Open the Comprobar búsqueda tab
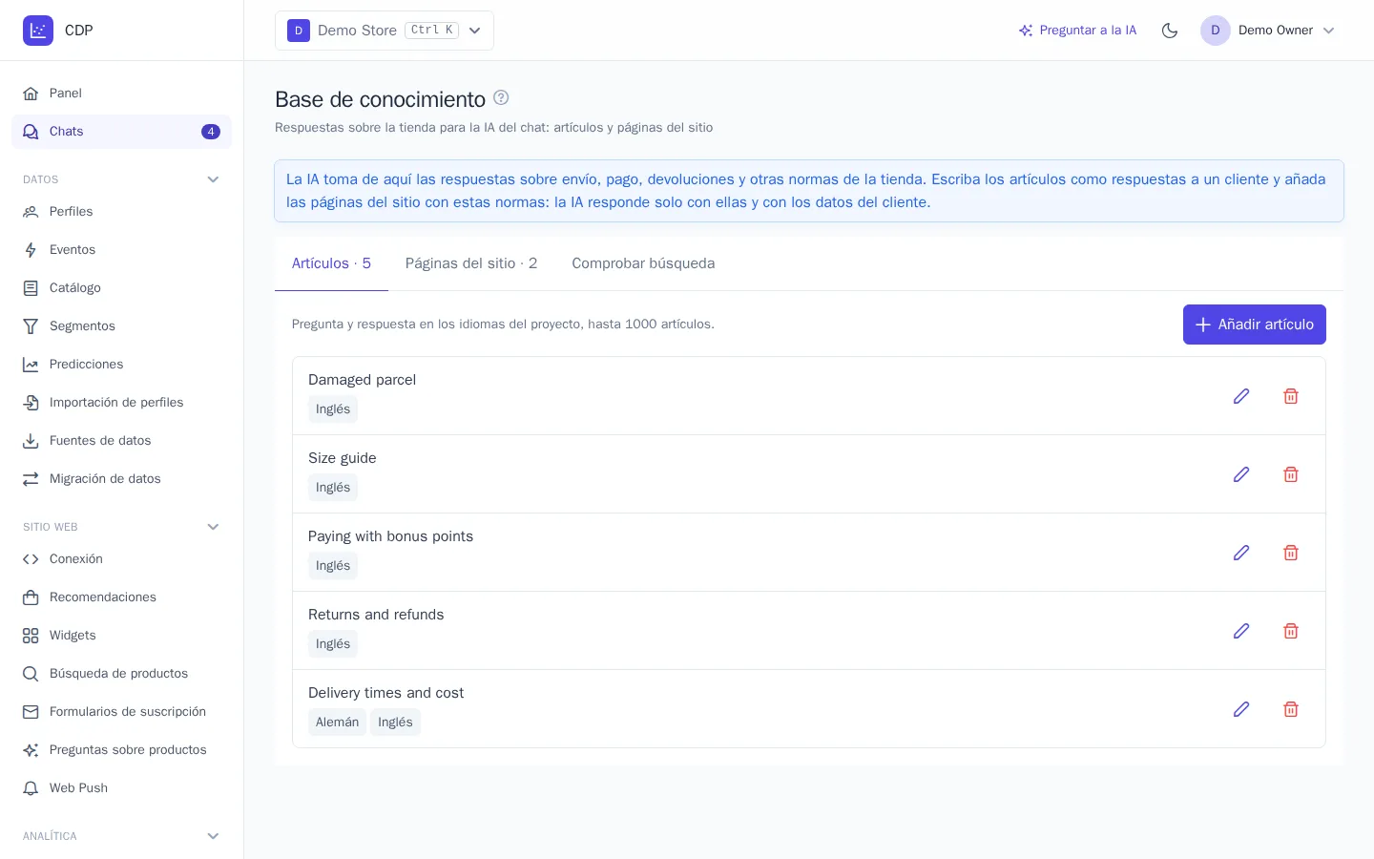The height and width of the screenshot is (859, 1374). tap(643, 263)
